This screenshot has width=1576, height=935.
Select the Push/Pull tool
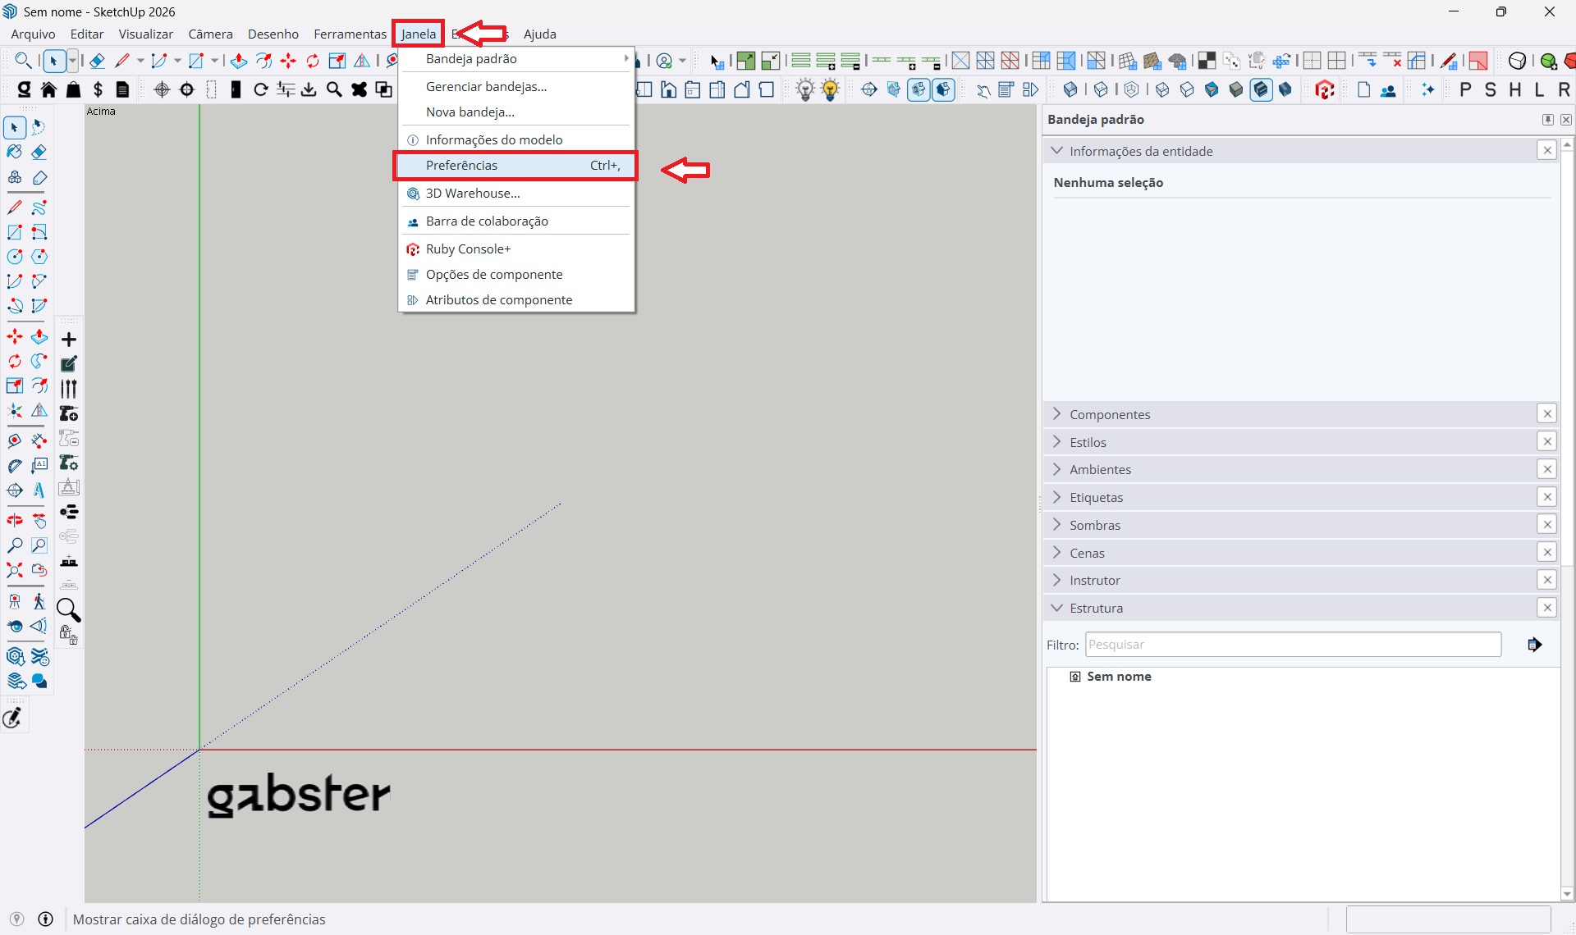[x=39, y=337]
